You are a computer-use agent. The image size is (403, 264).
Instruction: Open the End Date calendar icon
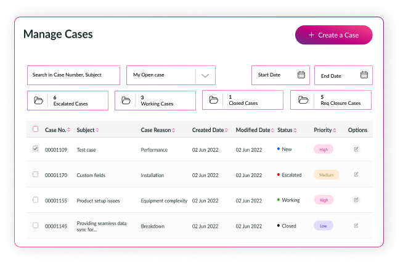pos(364,75)
